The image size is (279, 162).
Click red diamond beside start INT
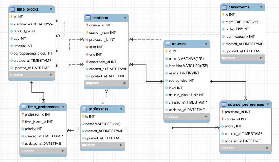click(87, 47)
